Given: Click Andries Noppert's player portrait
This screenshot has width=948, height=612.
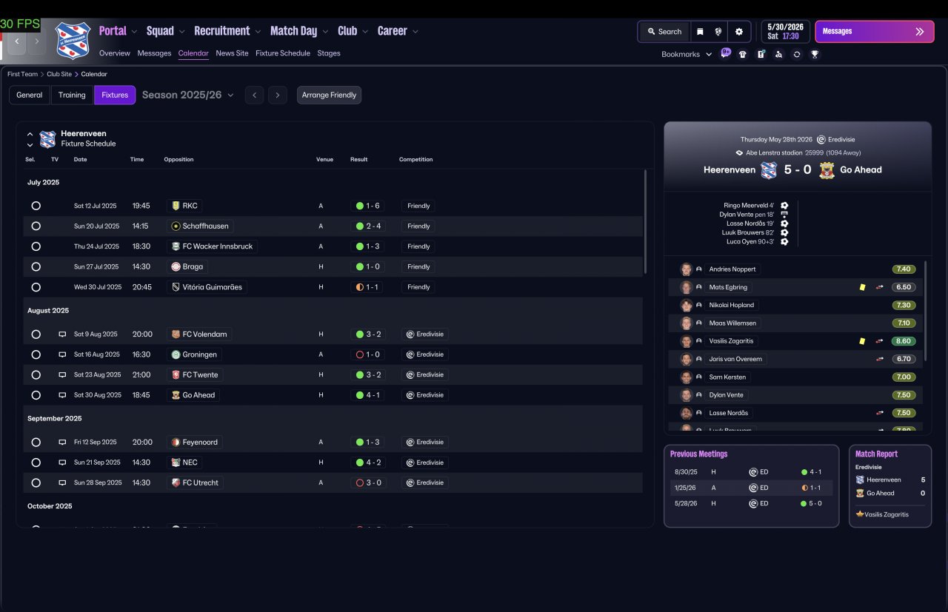Looking at the screenshot, I should (687, 269).
